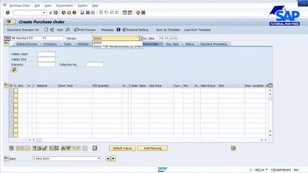Viewport: 308px width, 173px height.
Task: Open the System menu
Action: [x=82, y=6]
